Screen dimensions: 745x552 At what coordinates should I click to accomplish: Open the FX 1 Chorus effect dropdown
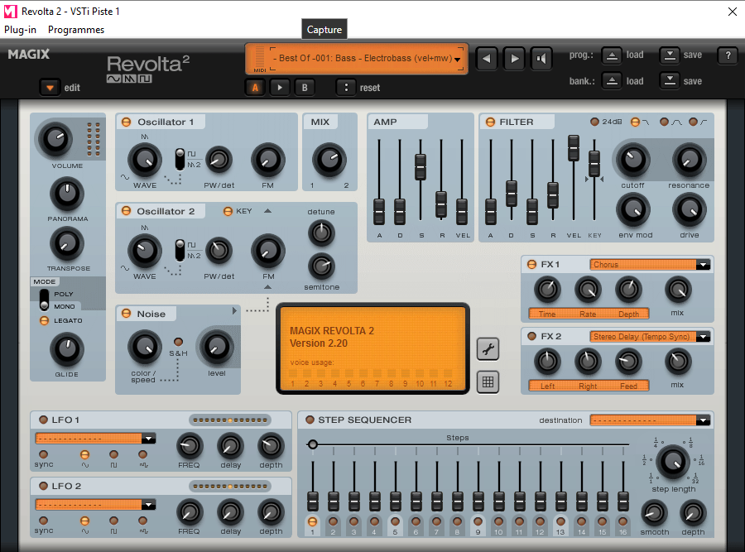point(703,265)
